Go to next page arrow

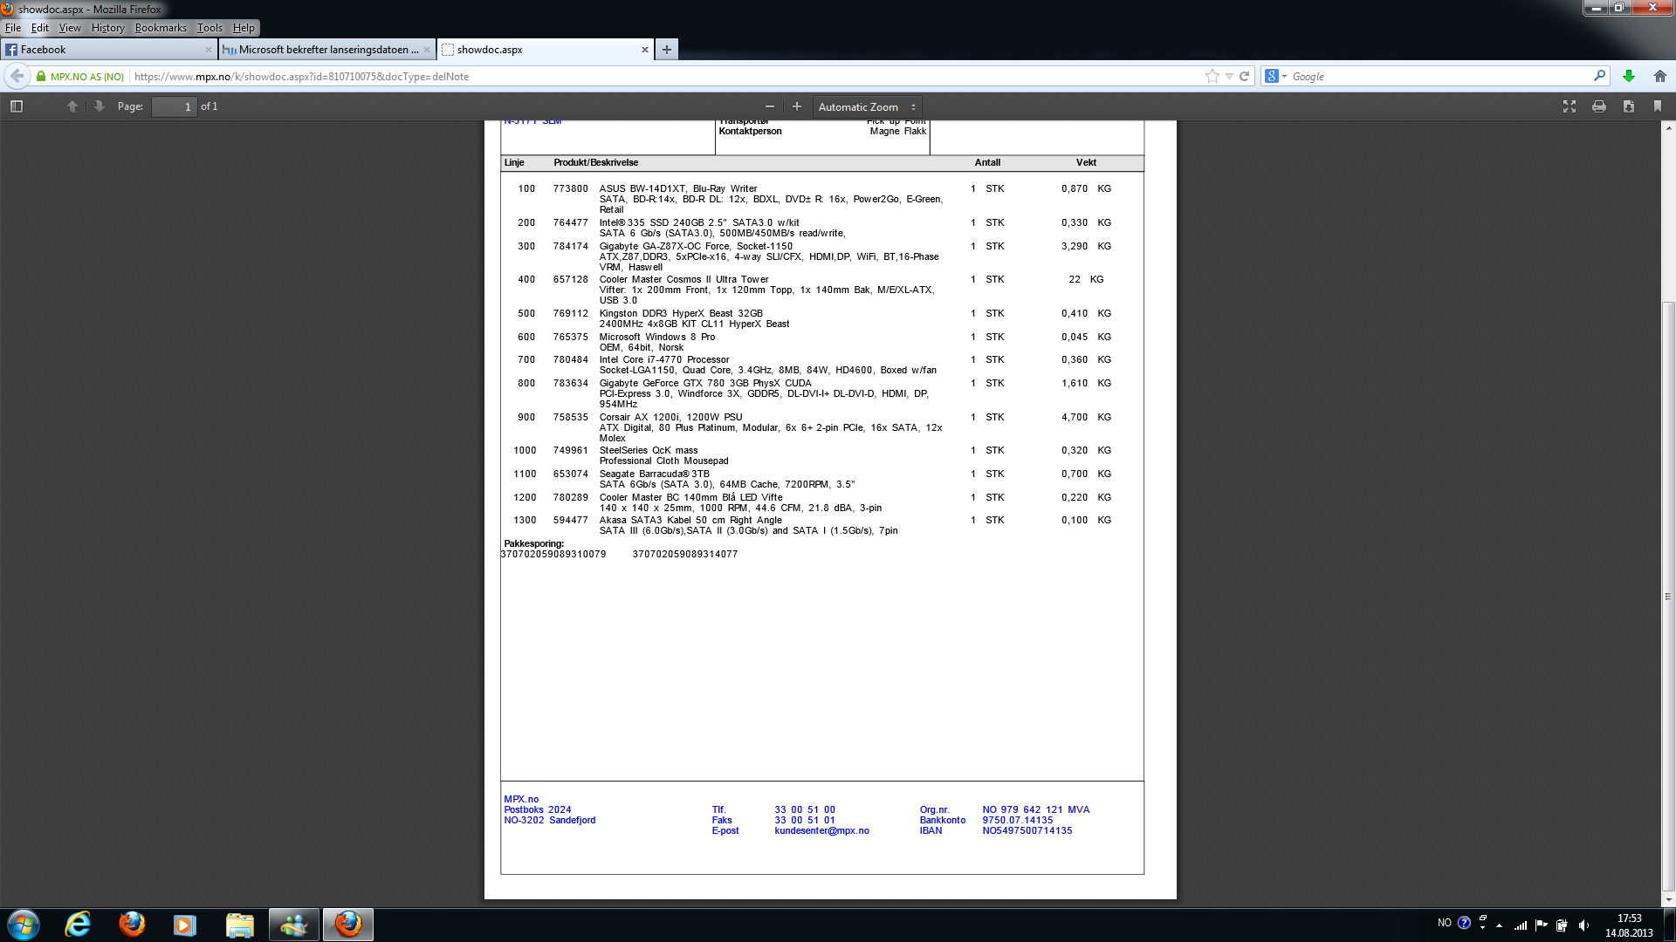click(x=99, y=106)
